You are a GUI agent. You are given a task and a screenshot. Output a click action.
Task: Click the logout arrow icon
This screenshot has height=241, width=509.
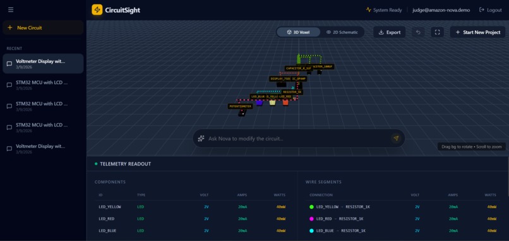(x=482, y=10)
